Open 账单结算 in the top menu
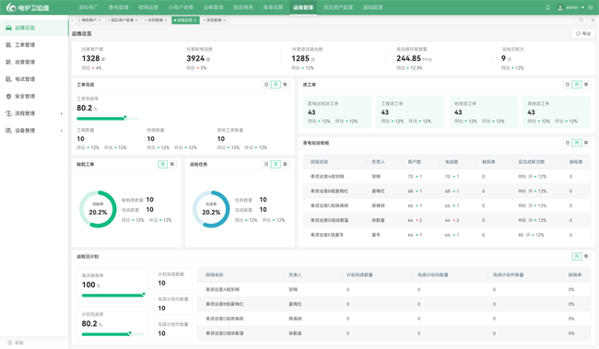Image resolution: width=599 pixels, height=349 pixels. point(273,7)
